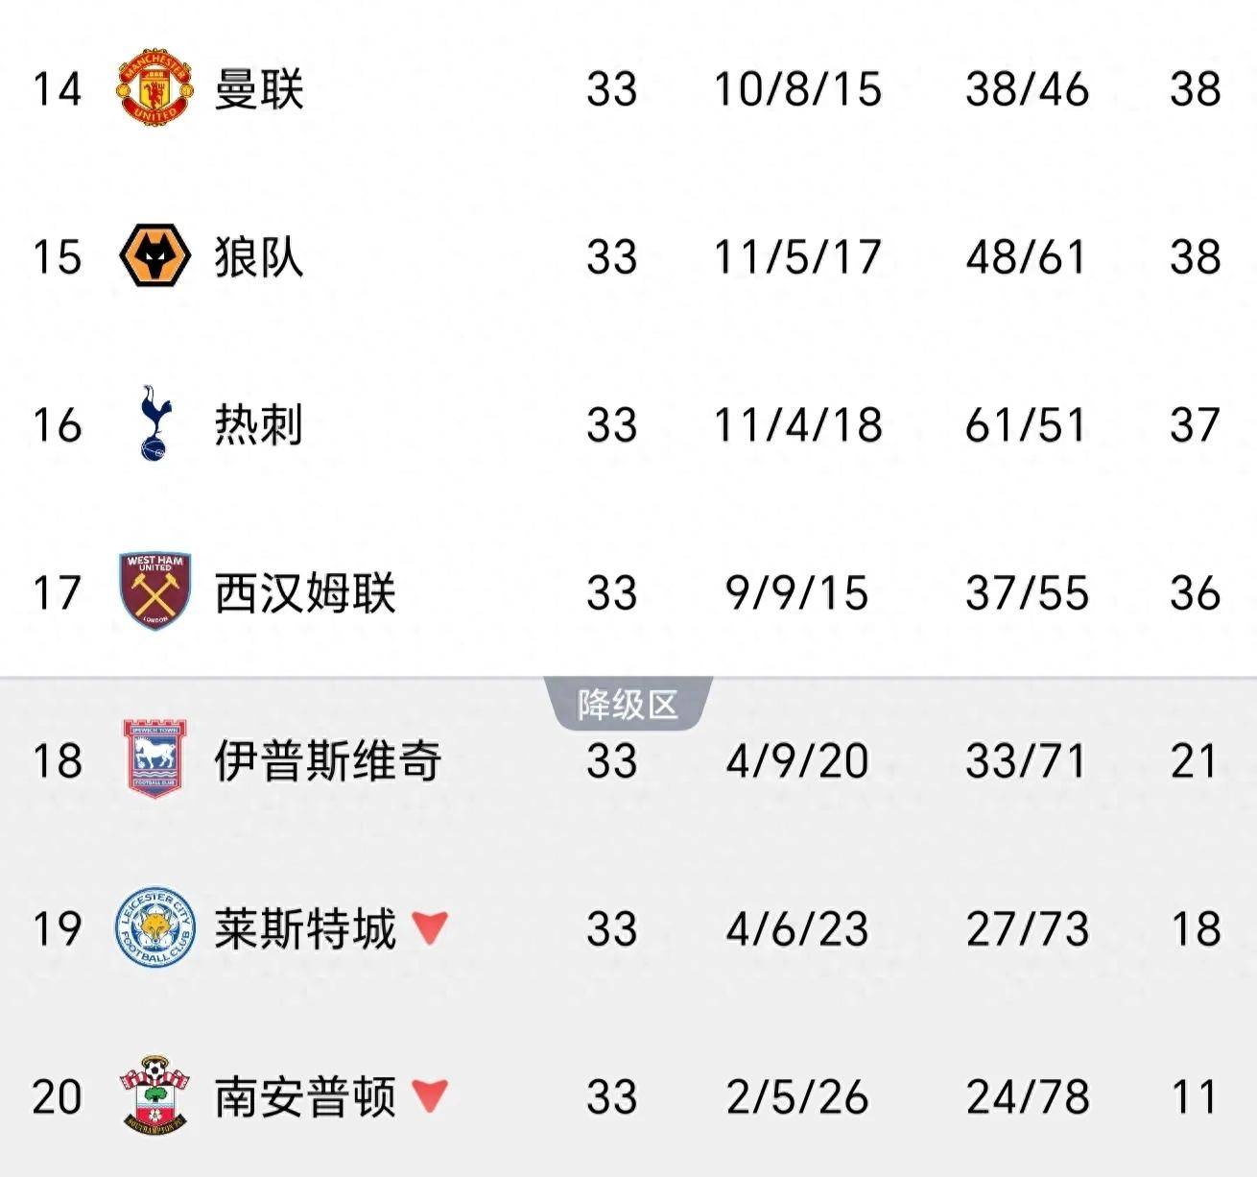This screenshot has height=1177, width=1257.
Task: Click the Leicester City fox crest
Action: coord(154,928)
